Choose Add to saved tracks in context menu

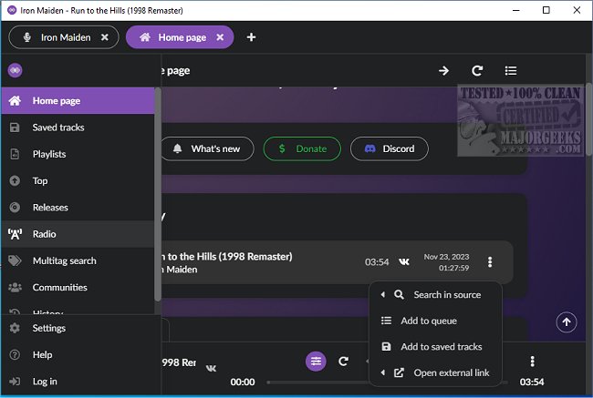click(436, 347)
